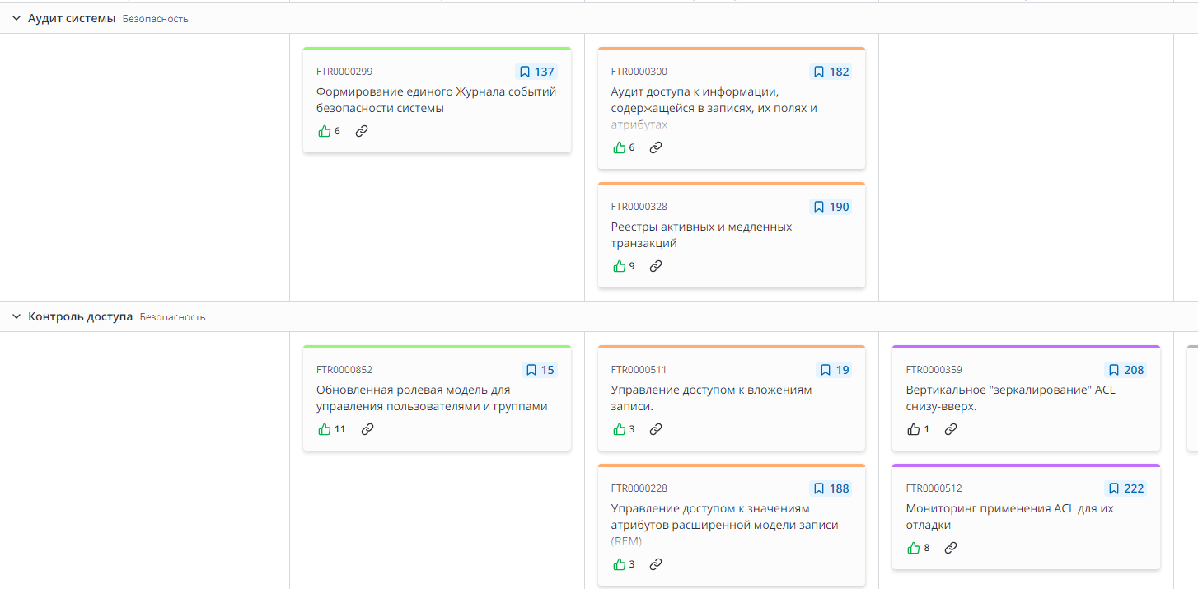This screenshot has width=1198, height=589.
Task: Like feature FTR0000299 with thumbs-up
Action: tap(325, 131)
